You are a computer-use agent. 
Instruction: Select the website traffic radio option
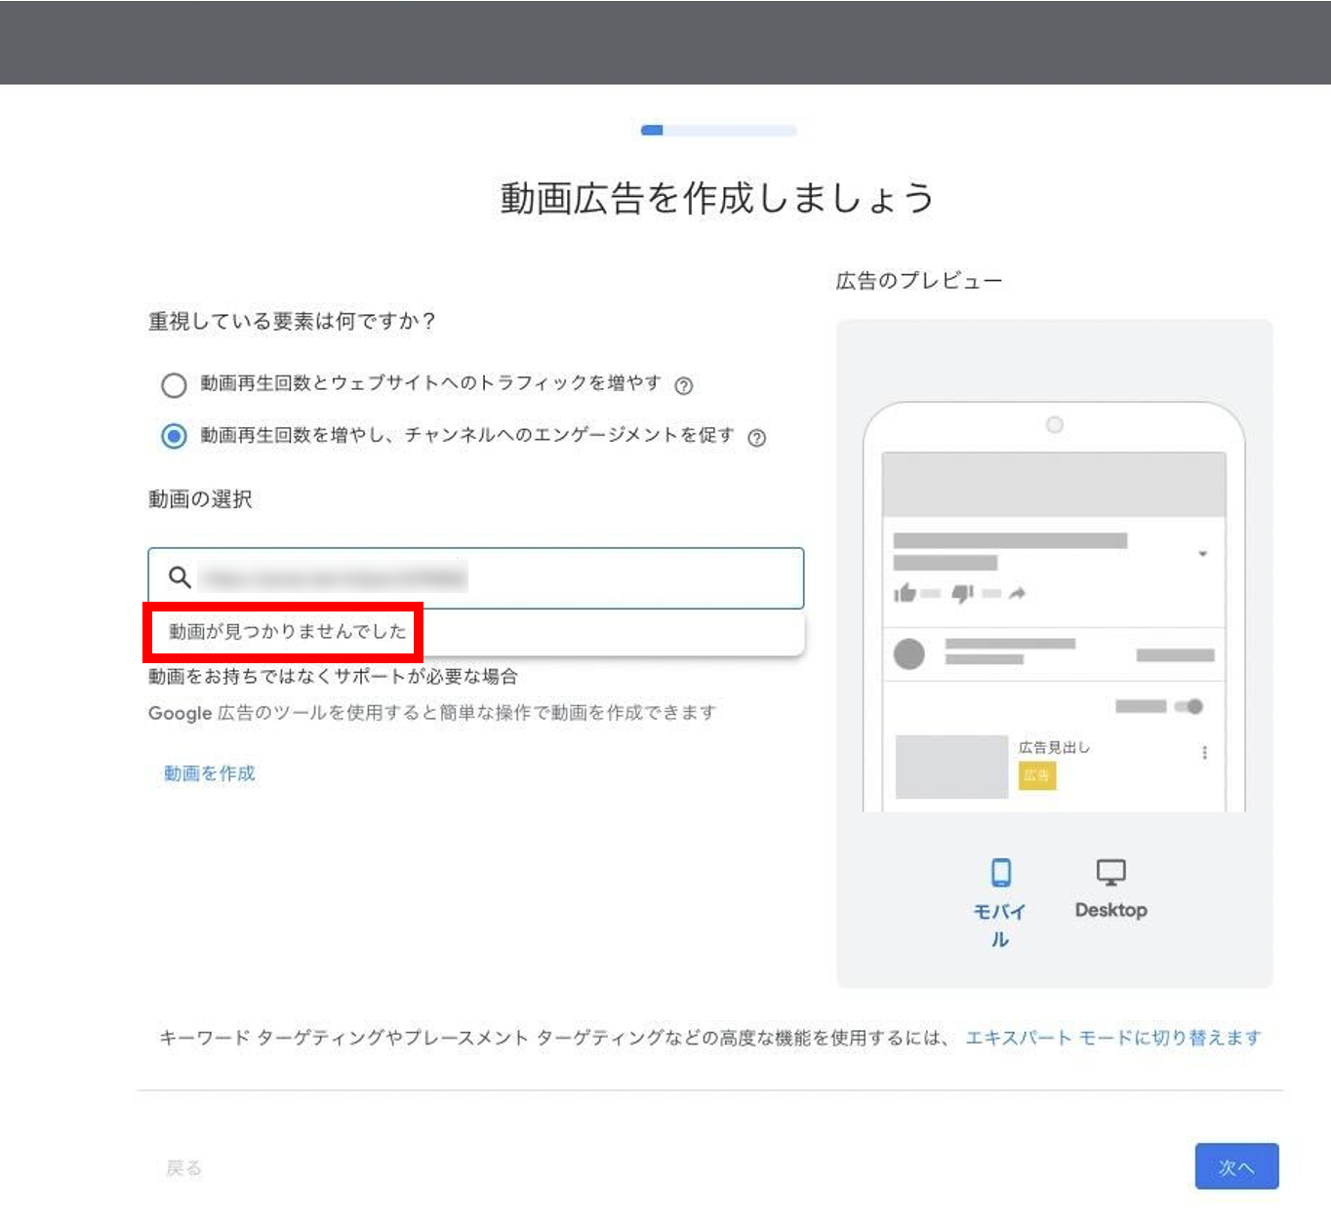[x=174, y=385]
